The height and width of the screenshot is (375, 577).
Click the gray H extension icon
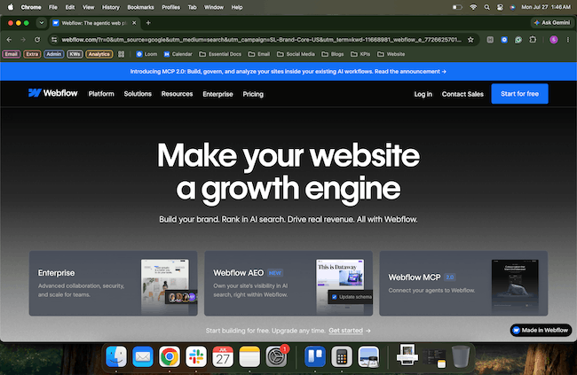[490, 40]
